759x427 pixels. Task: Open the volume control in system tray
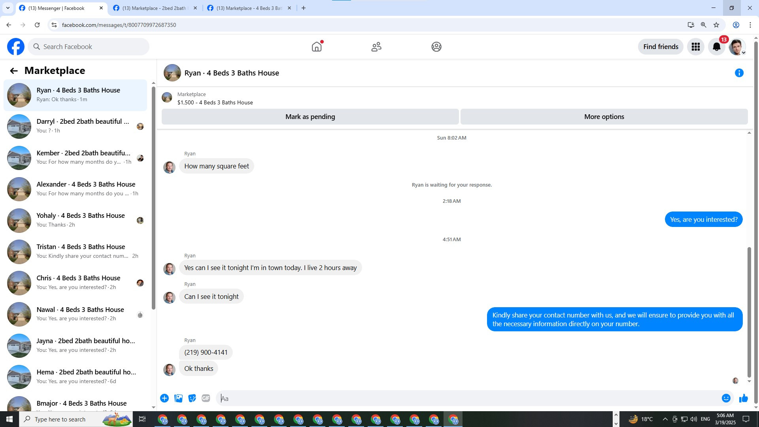(x=693, y=419)
